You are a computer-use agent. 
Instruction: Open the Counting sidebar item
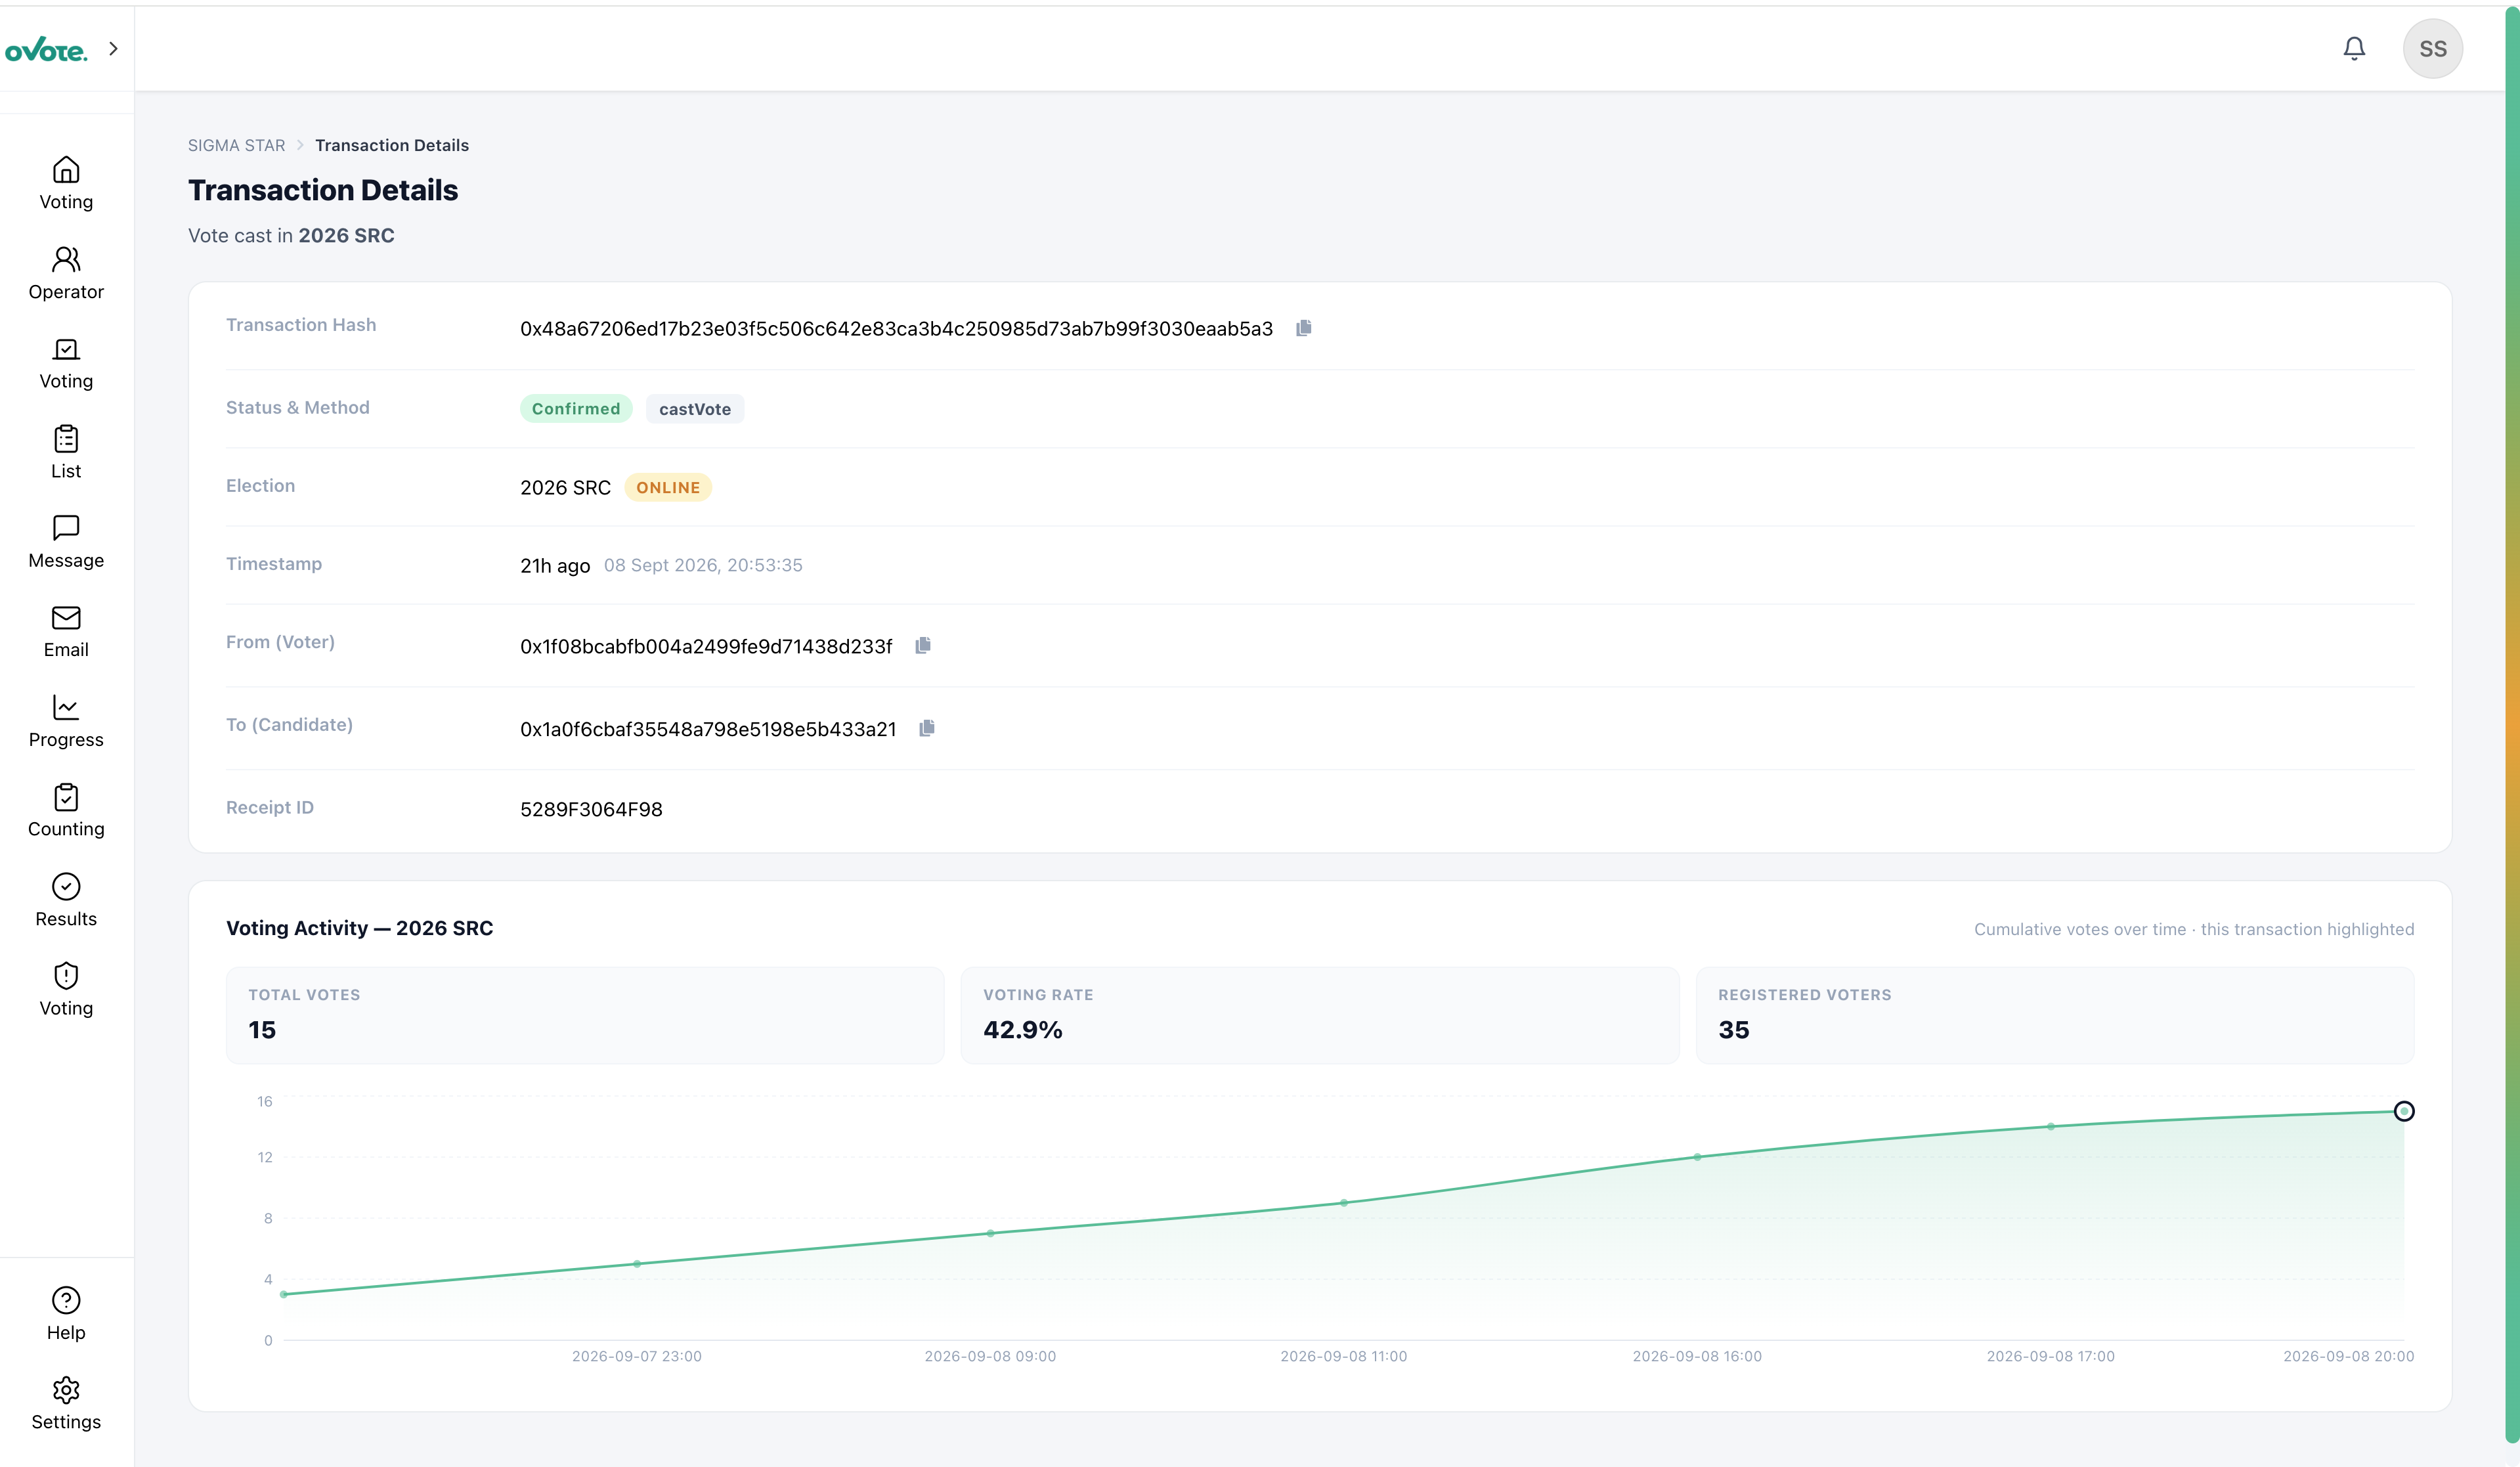[x=66, y=810]
